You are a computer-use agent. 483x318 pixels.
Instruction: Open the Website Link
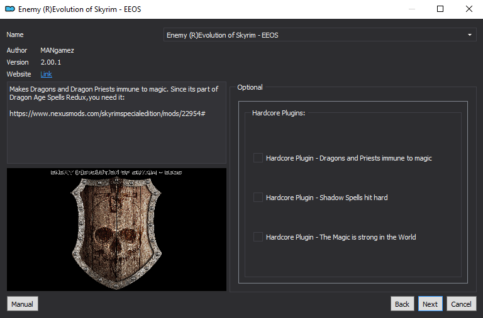pyautogui.click(x=46, y=74)
